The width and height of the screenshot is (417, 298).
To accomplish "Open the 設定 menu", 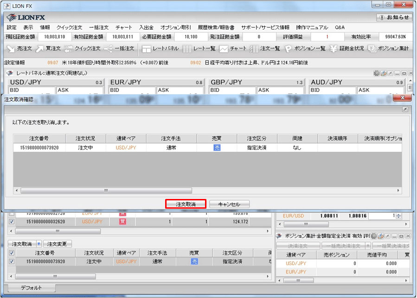I will 12,27.
